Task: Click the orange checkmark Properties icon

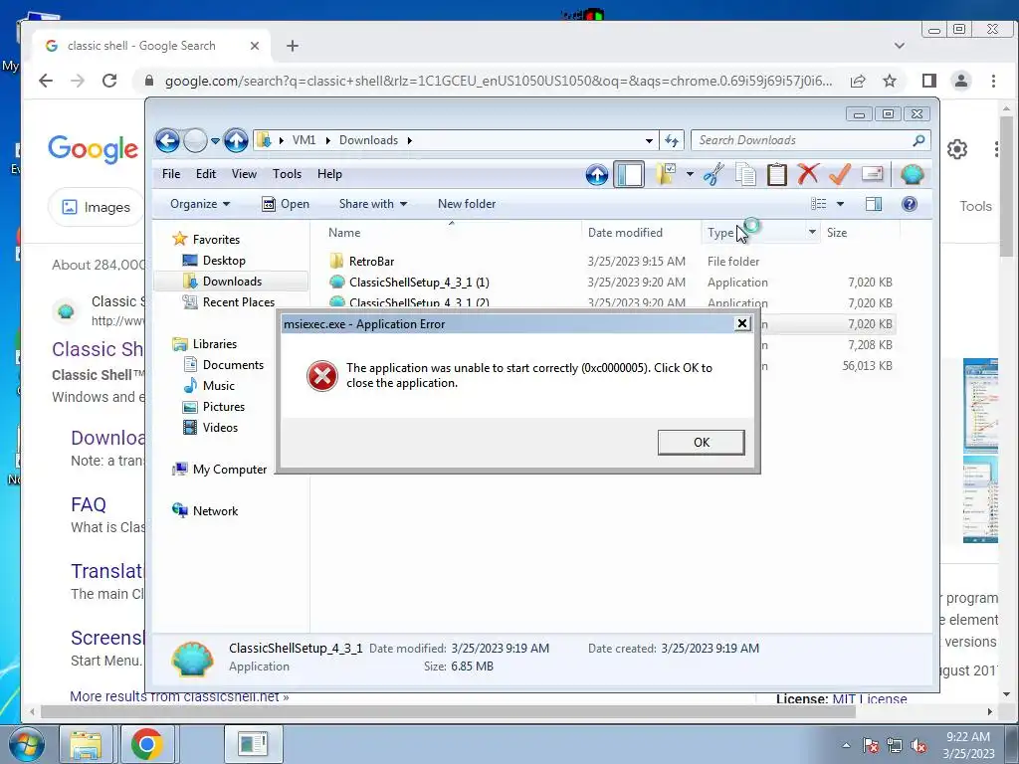Action: point(840,174)
